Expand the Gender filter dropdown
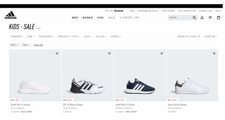Screen dimensions: 225x120 click(x=17, y=37)
